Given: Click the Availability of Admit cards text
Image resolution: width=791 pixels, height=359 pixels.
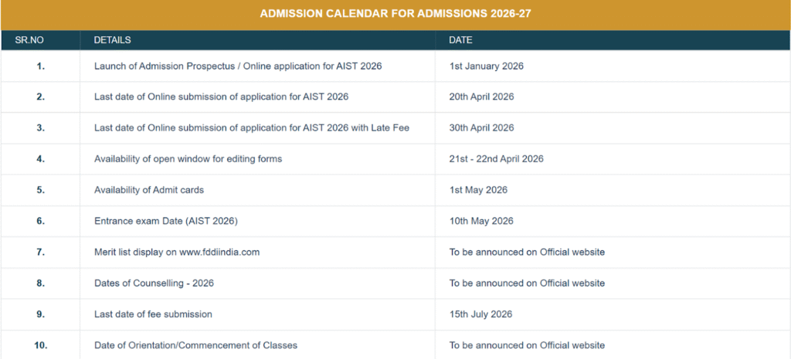Looking at the screenshot, I should coord(149,190).
